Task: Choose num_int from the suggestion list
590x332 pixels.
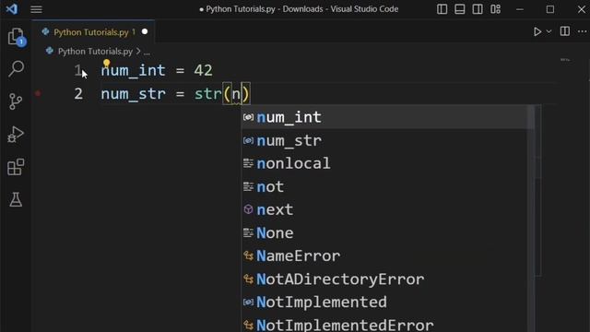Action: click(385, 117)
